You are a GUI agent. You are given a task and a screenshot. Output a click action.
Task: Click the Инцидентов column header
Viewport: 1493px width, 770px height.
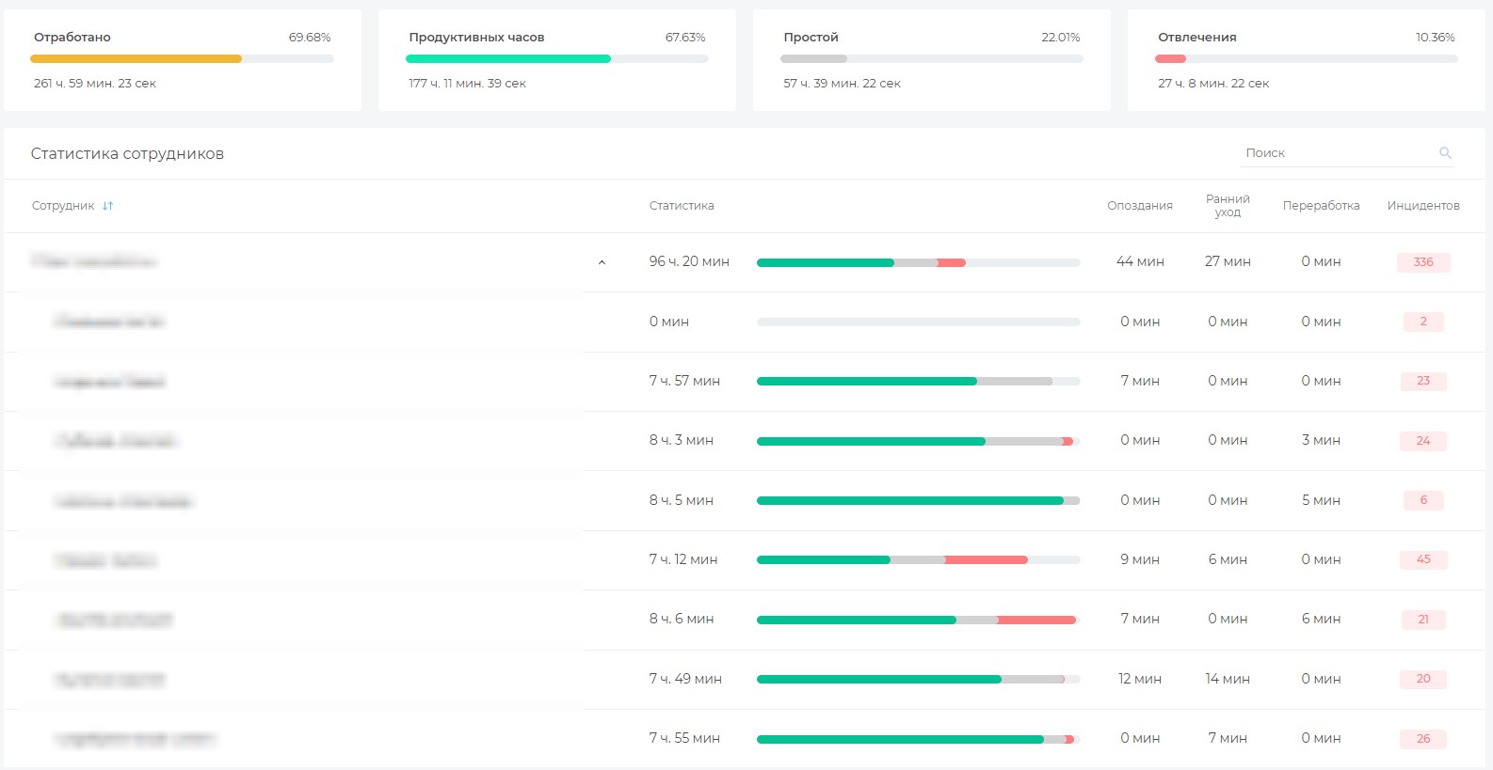click(x=1423, y=206)
